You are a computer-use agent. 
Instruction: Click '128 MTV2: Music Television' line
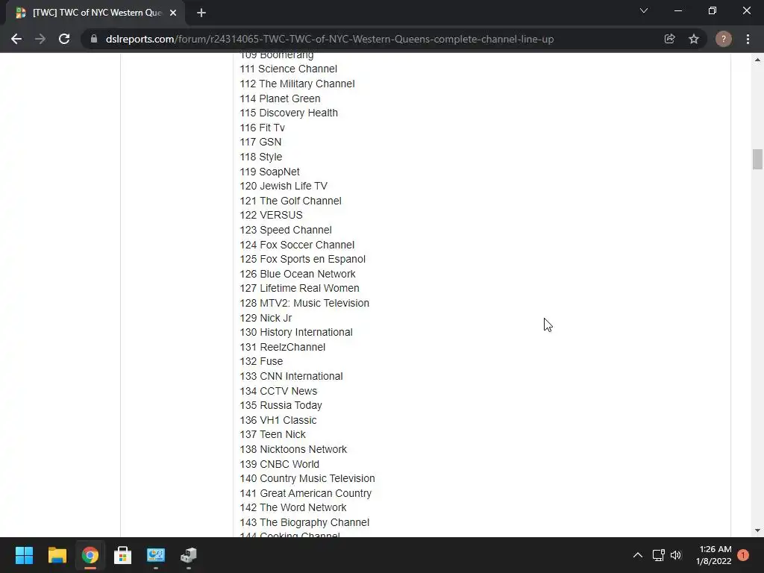coord(304,303)
